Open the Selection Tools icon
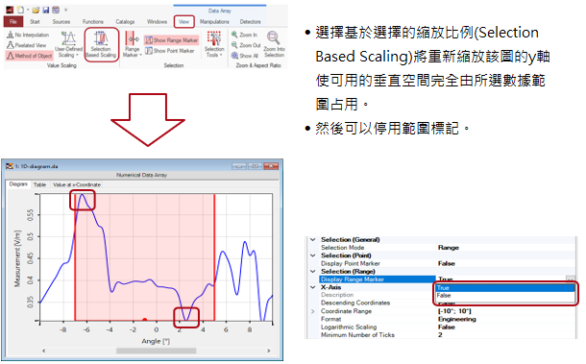The height and width of the screenshot is (364, 586). click(214, 38)
